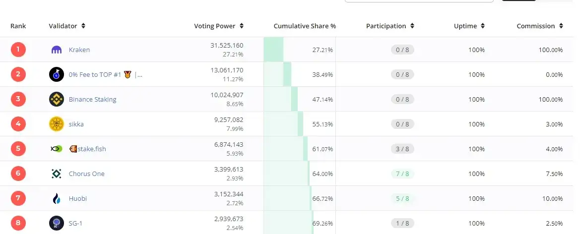The image size is (580, 234).
Task: Click the Chorus One logo icon
Action: pyautogui.click(x=57, y=174)
